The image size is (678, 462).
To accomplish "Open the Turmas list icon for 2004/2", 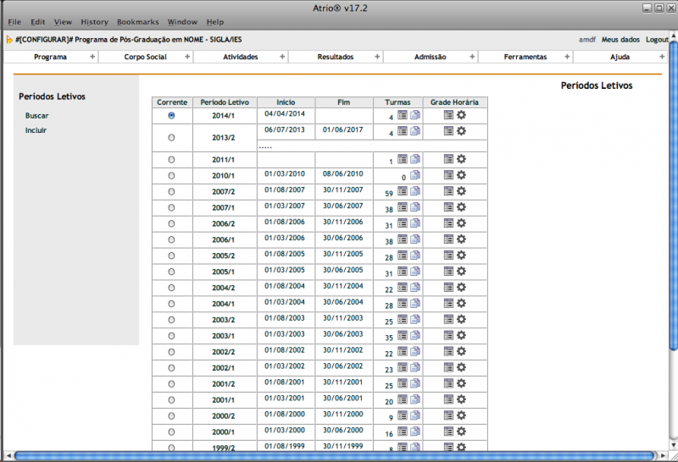I will pos(403,288).
